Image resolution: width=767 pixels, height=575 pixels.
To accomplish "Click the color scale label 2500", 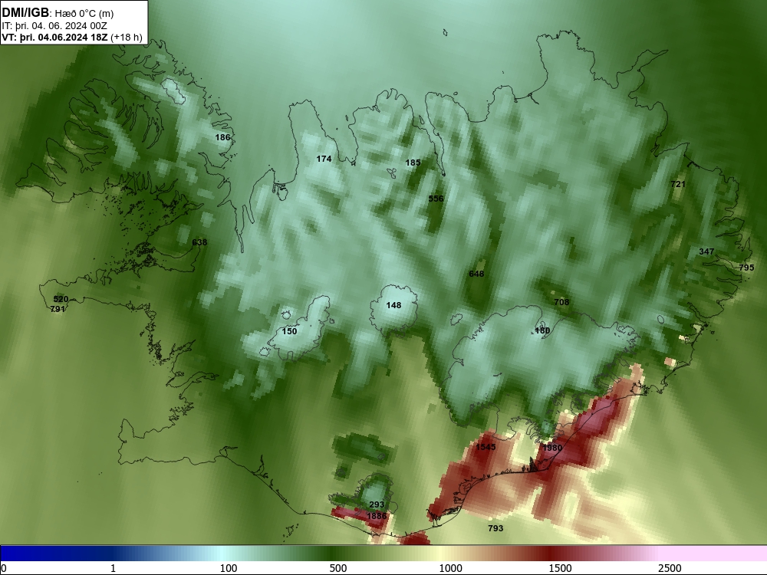I will 670,568.
